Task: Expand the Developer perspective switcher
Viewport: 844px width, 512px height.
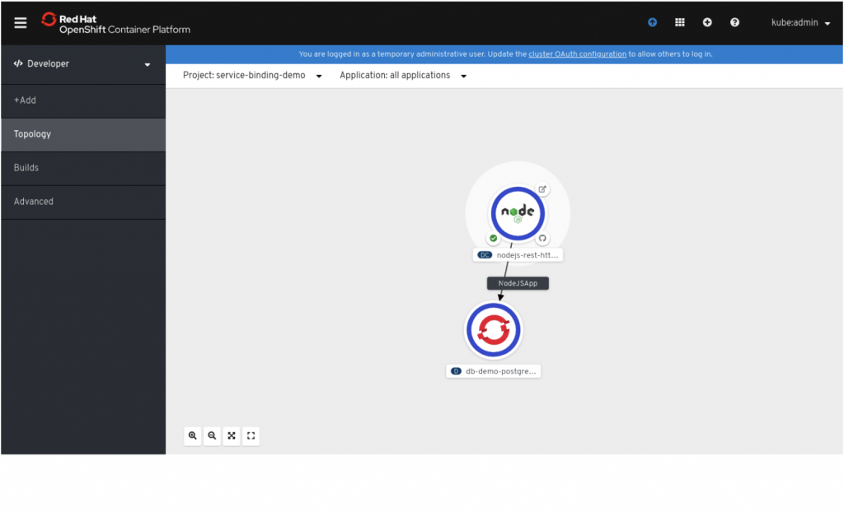Action: [x=82, y=64]
